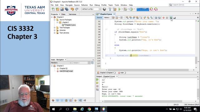Viewport: 200px width, 112px height.
Task: Switch to the History view button
Action: 107,17
